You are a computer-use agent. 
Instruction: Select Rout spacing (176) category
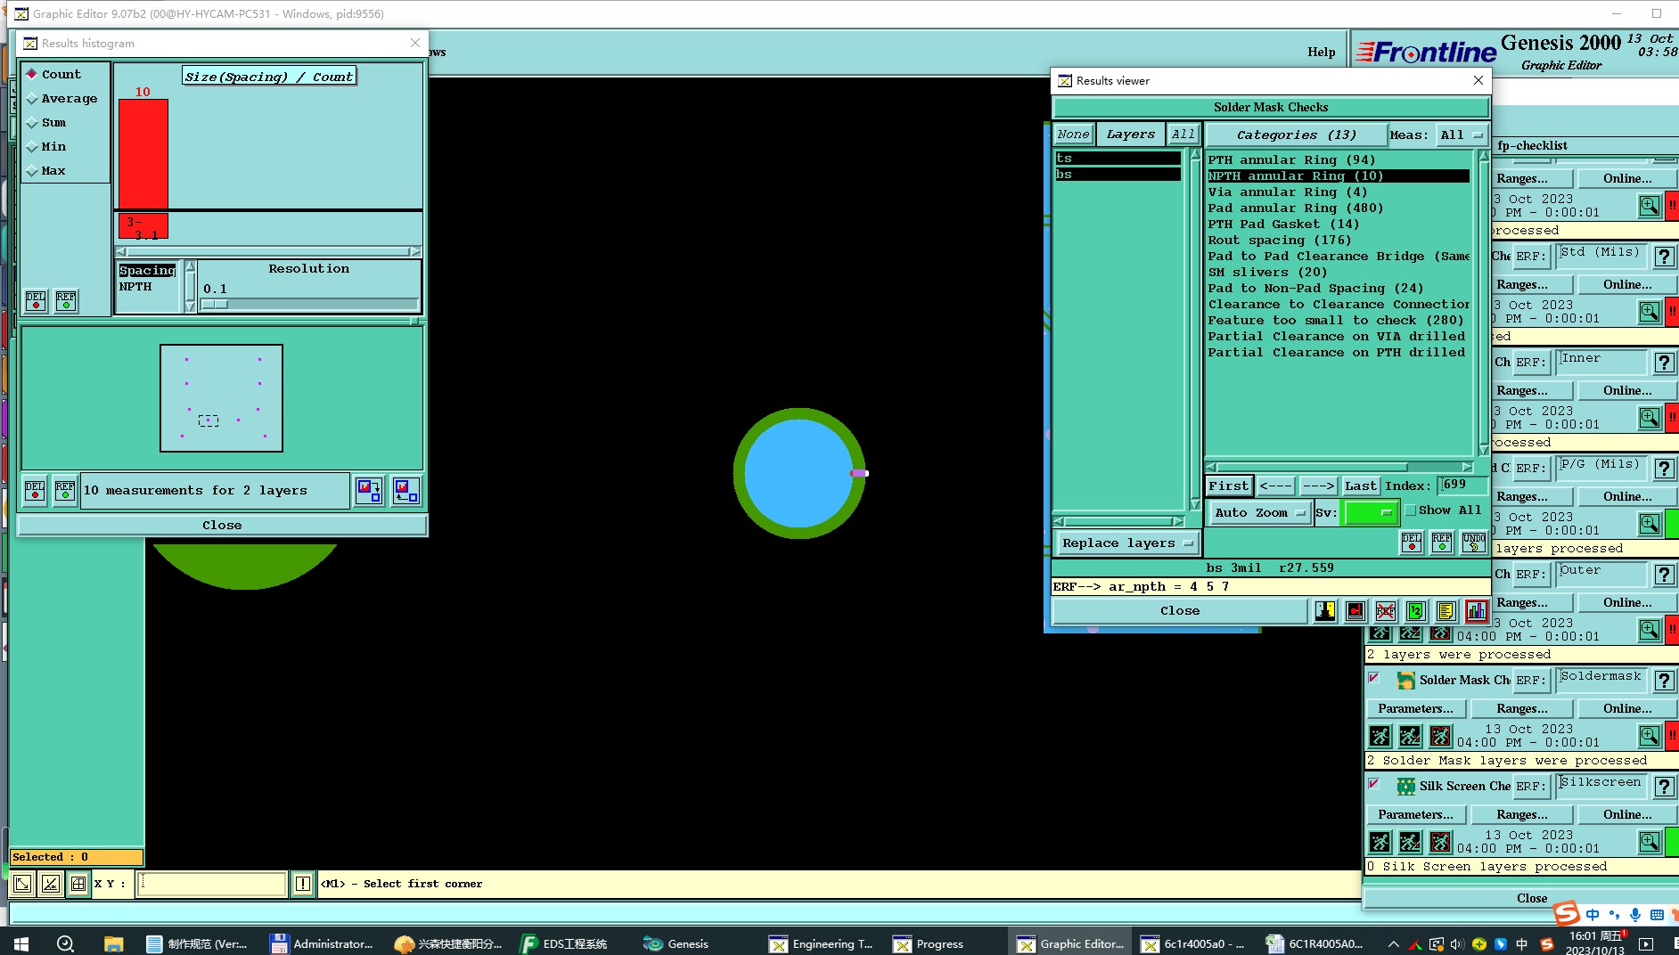click(x=1339, y=241)
